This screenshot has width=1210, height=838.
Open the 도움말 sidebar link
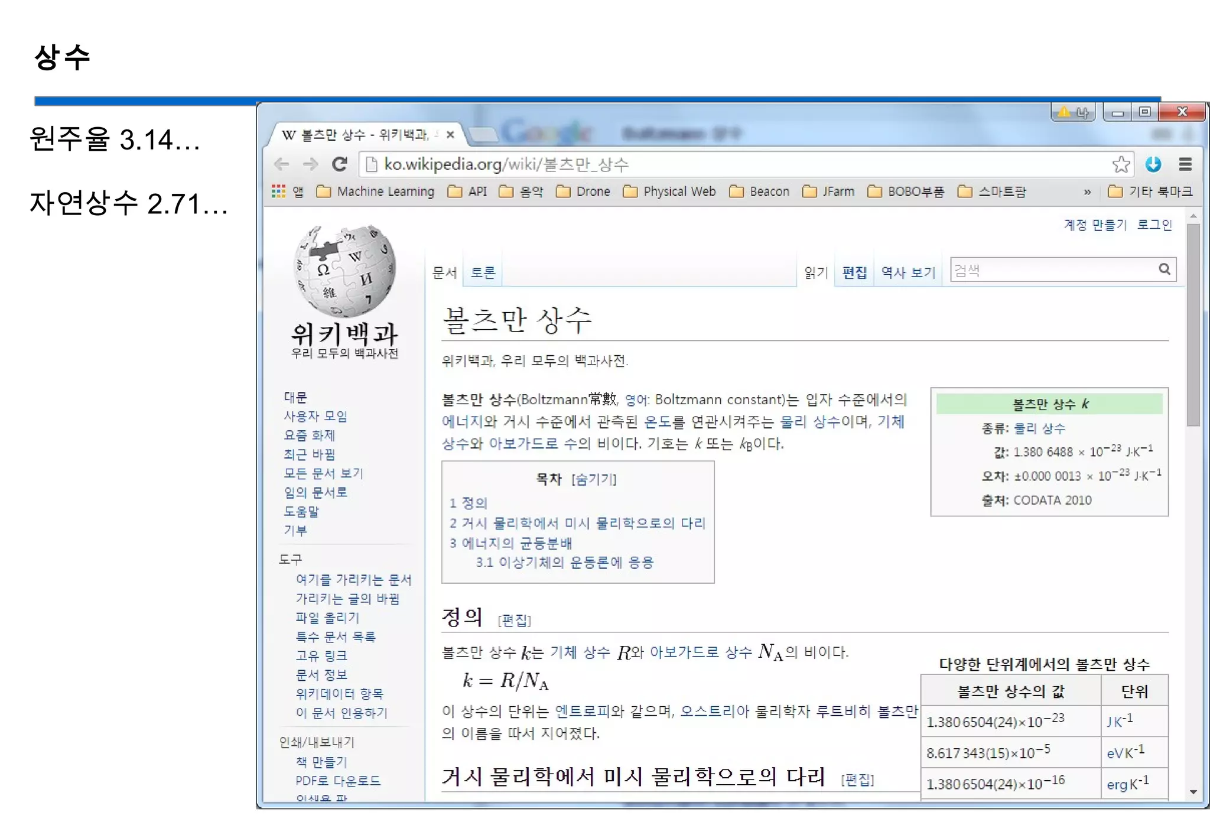tap(301, 511)
